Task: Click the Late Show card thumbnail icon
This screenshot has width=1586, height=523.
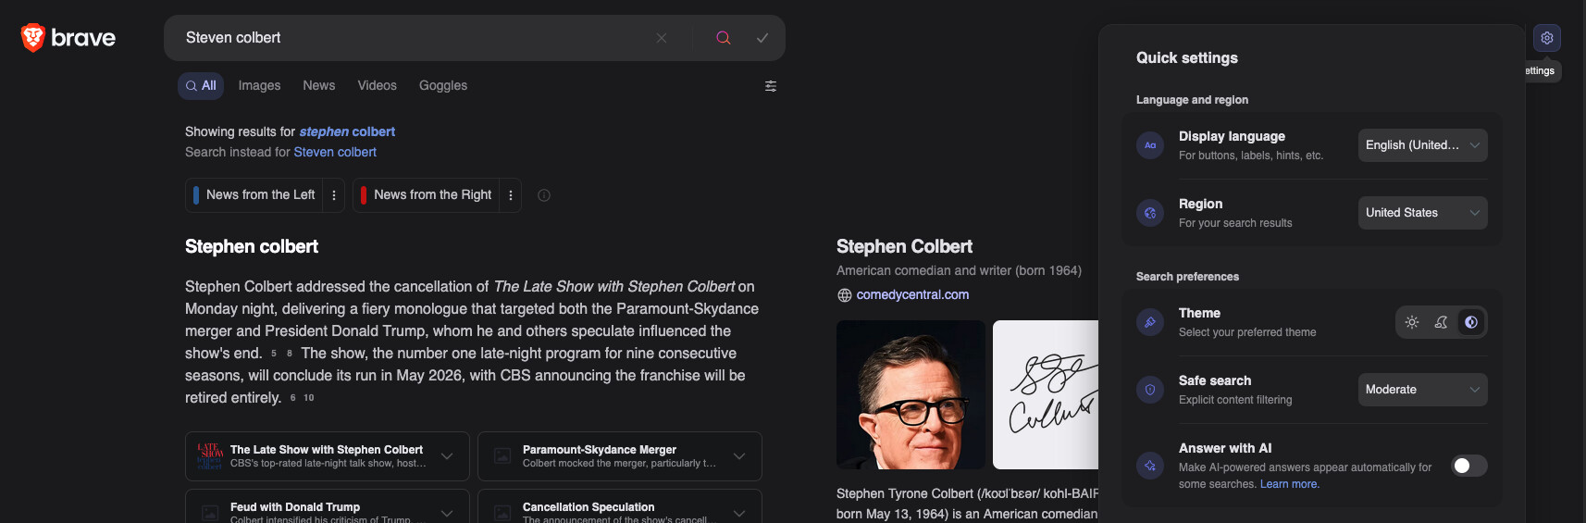Action: (x=210, y=456)
